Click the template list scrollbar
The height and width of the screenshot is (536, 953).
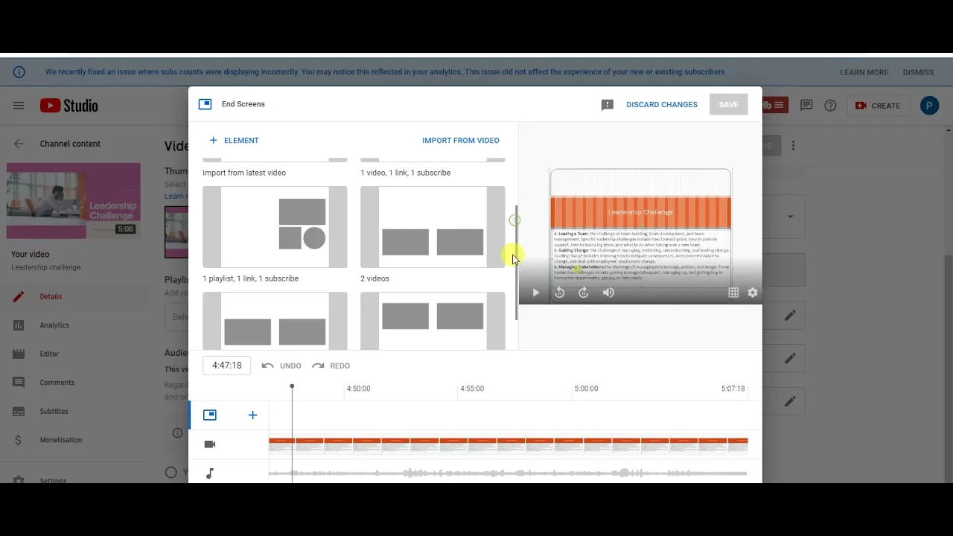[x=516, y=263]
